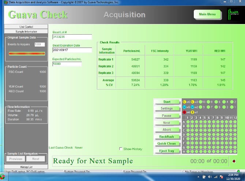Image resolution: width=245 pixels, height=181 pixels.
Task: Show hidden system tray icons
Action: point(198,177)
